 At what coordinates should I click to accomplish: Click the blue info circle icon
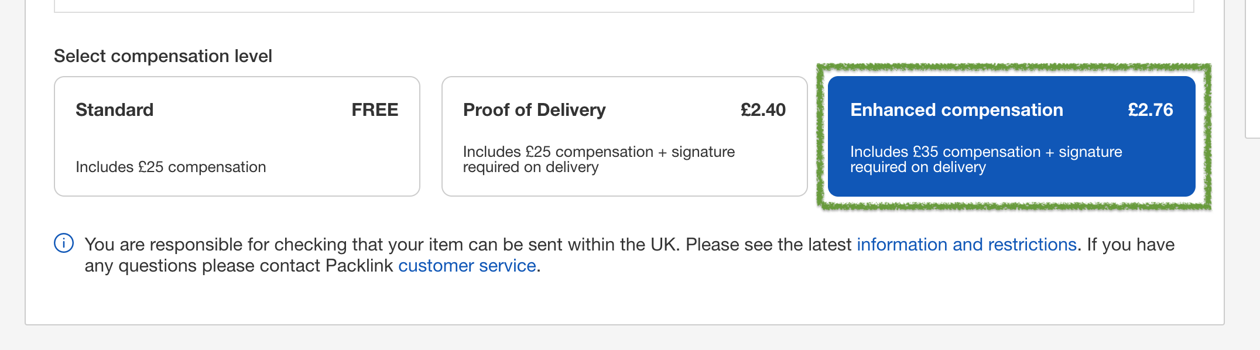point(64,243)
